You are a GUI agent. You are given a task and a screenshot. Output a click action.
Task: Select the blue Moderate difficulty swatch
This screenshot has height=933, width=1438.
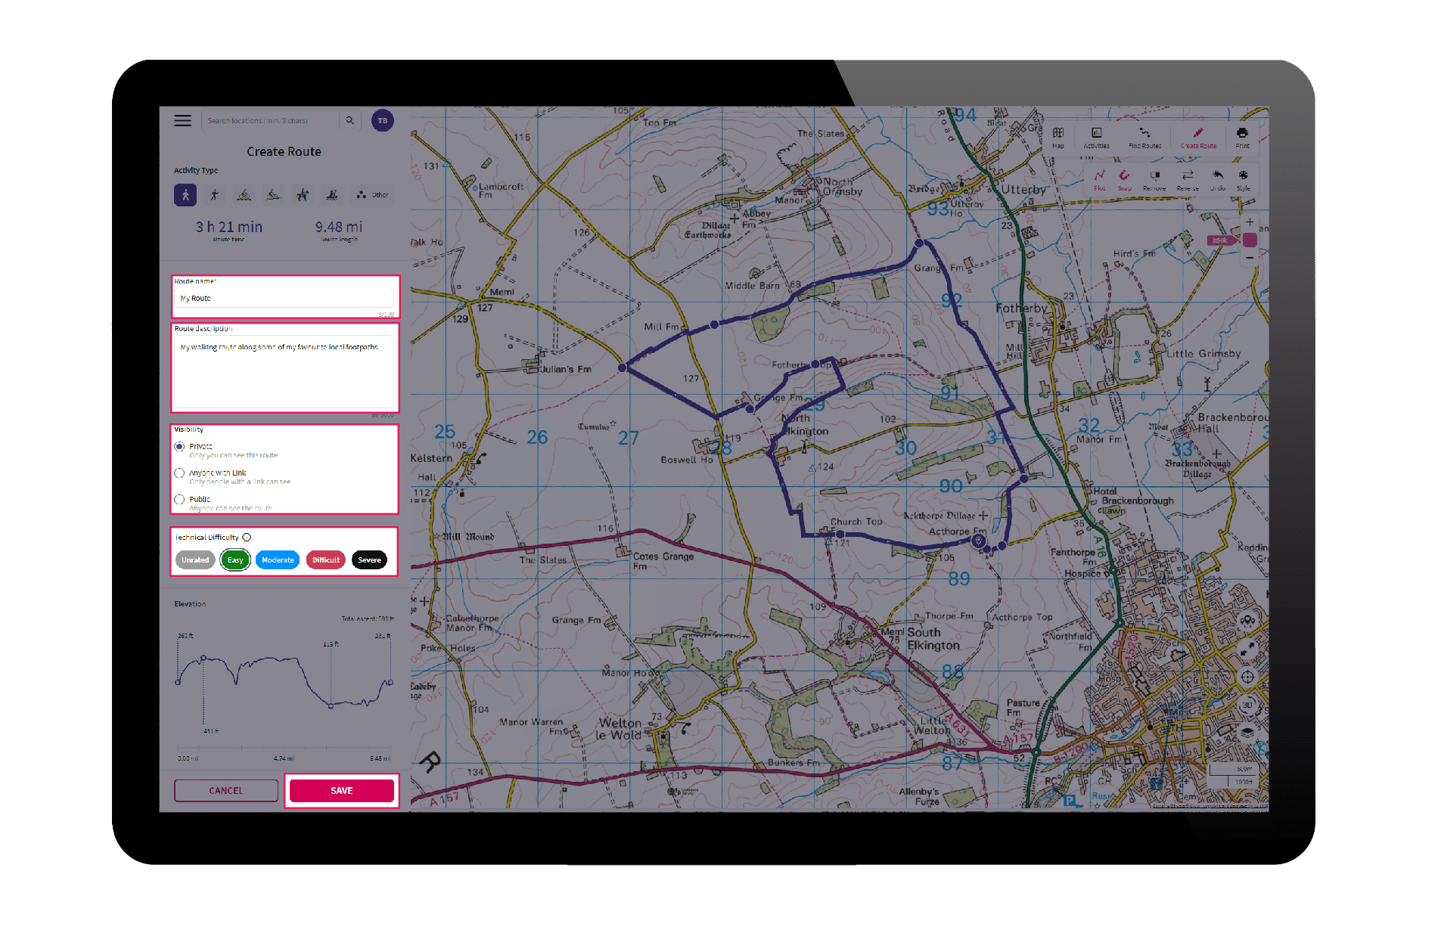click(x=277, y=560)
